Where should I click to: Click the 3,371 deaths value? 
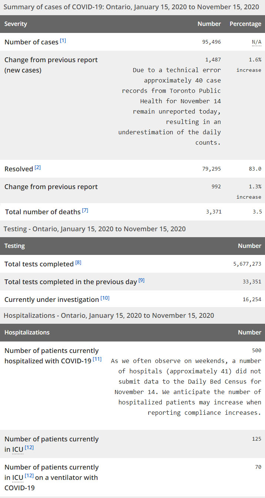click(213, 212)
